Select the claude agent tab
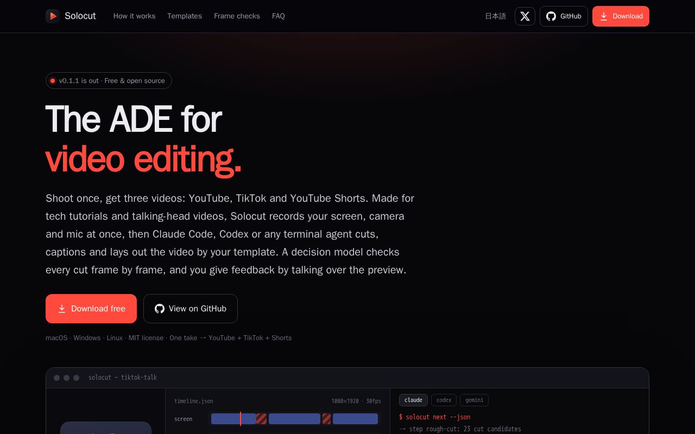This screenshot has width=695, height=434. tap(413, 400)
